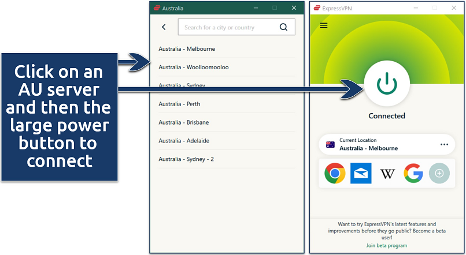Close the ExpressVPN window
The image size is (466, 255).
tap(454, 8)
